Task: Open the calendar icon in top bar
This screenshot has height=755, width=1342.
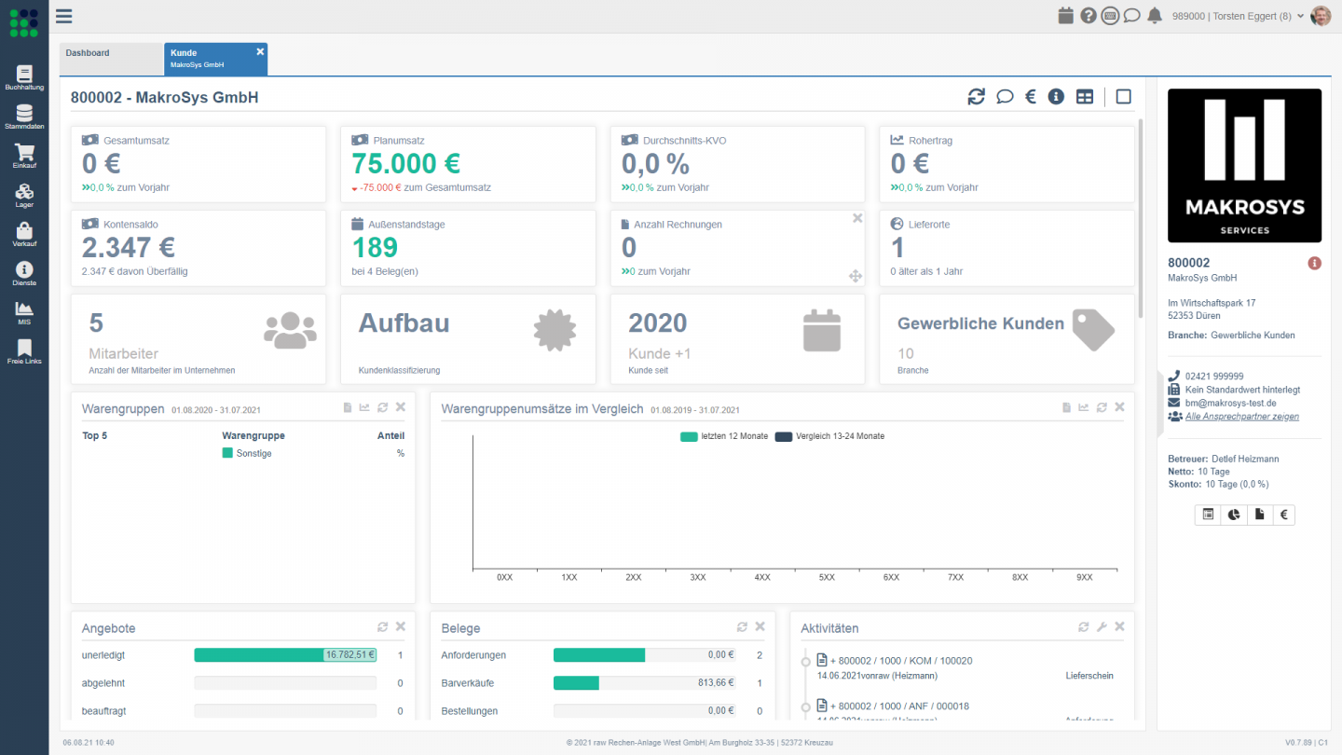Action: (1066, 16)
